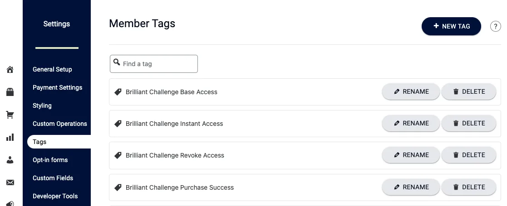Open the envelope email icon
507x206 pixels.
[x=10, y=182]
